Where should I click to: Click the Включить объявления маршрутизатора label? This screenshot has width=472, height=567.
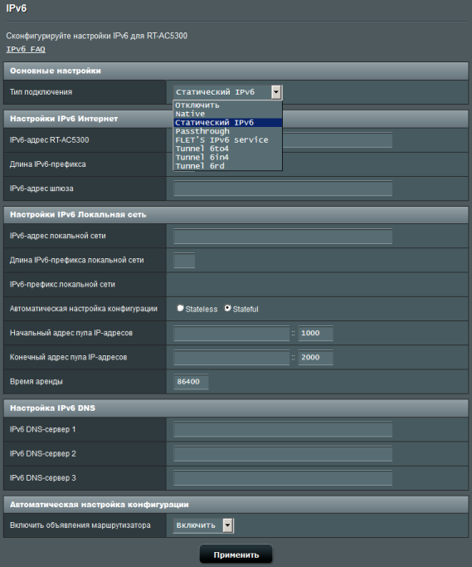click(x=80, y=525)
